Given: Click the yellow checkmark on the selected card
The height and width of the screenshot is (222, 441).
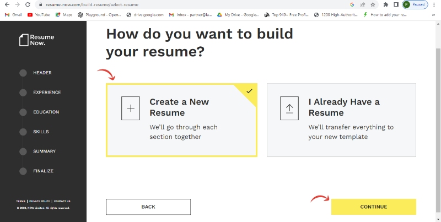Looking at the screenshot, I should (x=249, y=91).
